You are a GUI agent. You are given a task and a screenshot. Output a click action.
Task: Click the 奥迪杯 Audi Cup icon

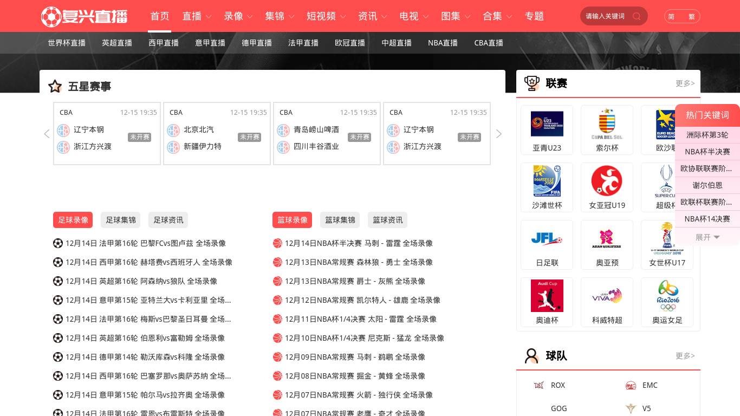pos(547,296)
